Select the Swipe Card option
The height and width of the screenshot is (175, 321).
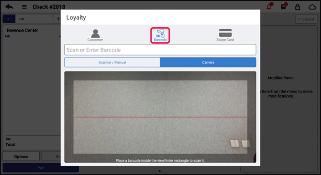(x=225, y=35)
